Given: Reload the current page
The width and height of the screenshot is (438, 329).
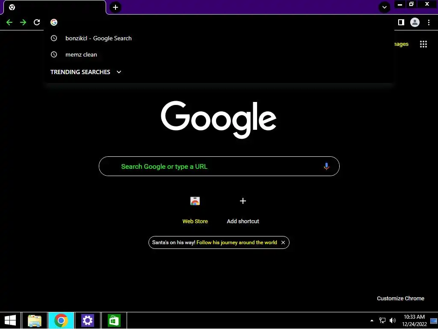Looking at the screenshot, I should (37, 22).
